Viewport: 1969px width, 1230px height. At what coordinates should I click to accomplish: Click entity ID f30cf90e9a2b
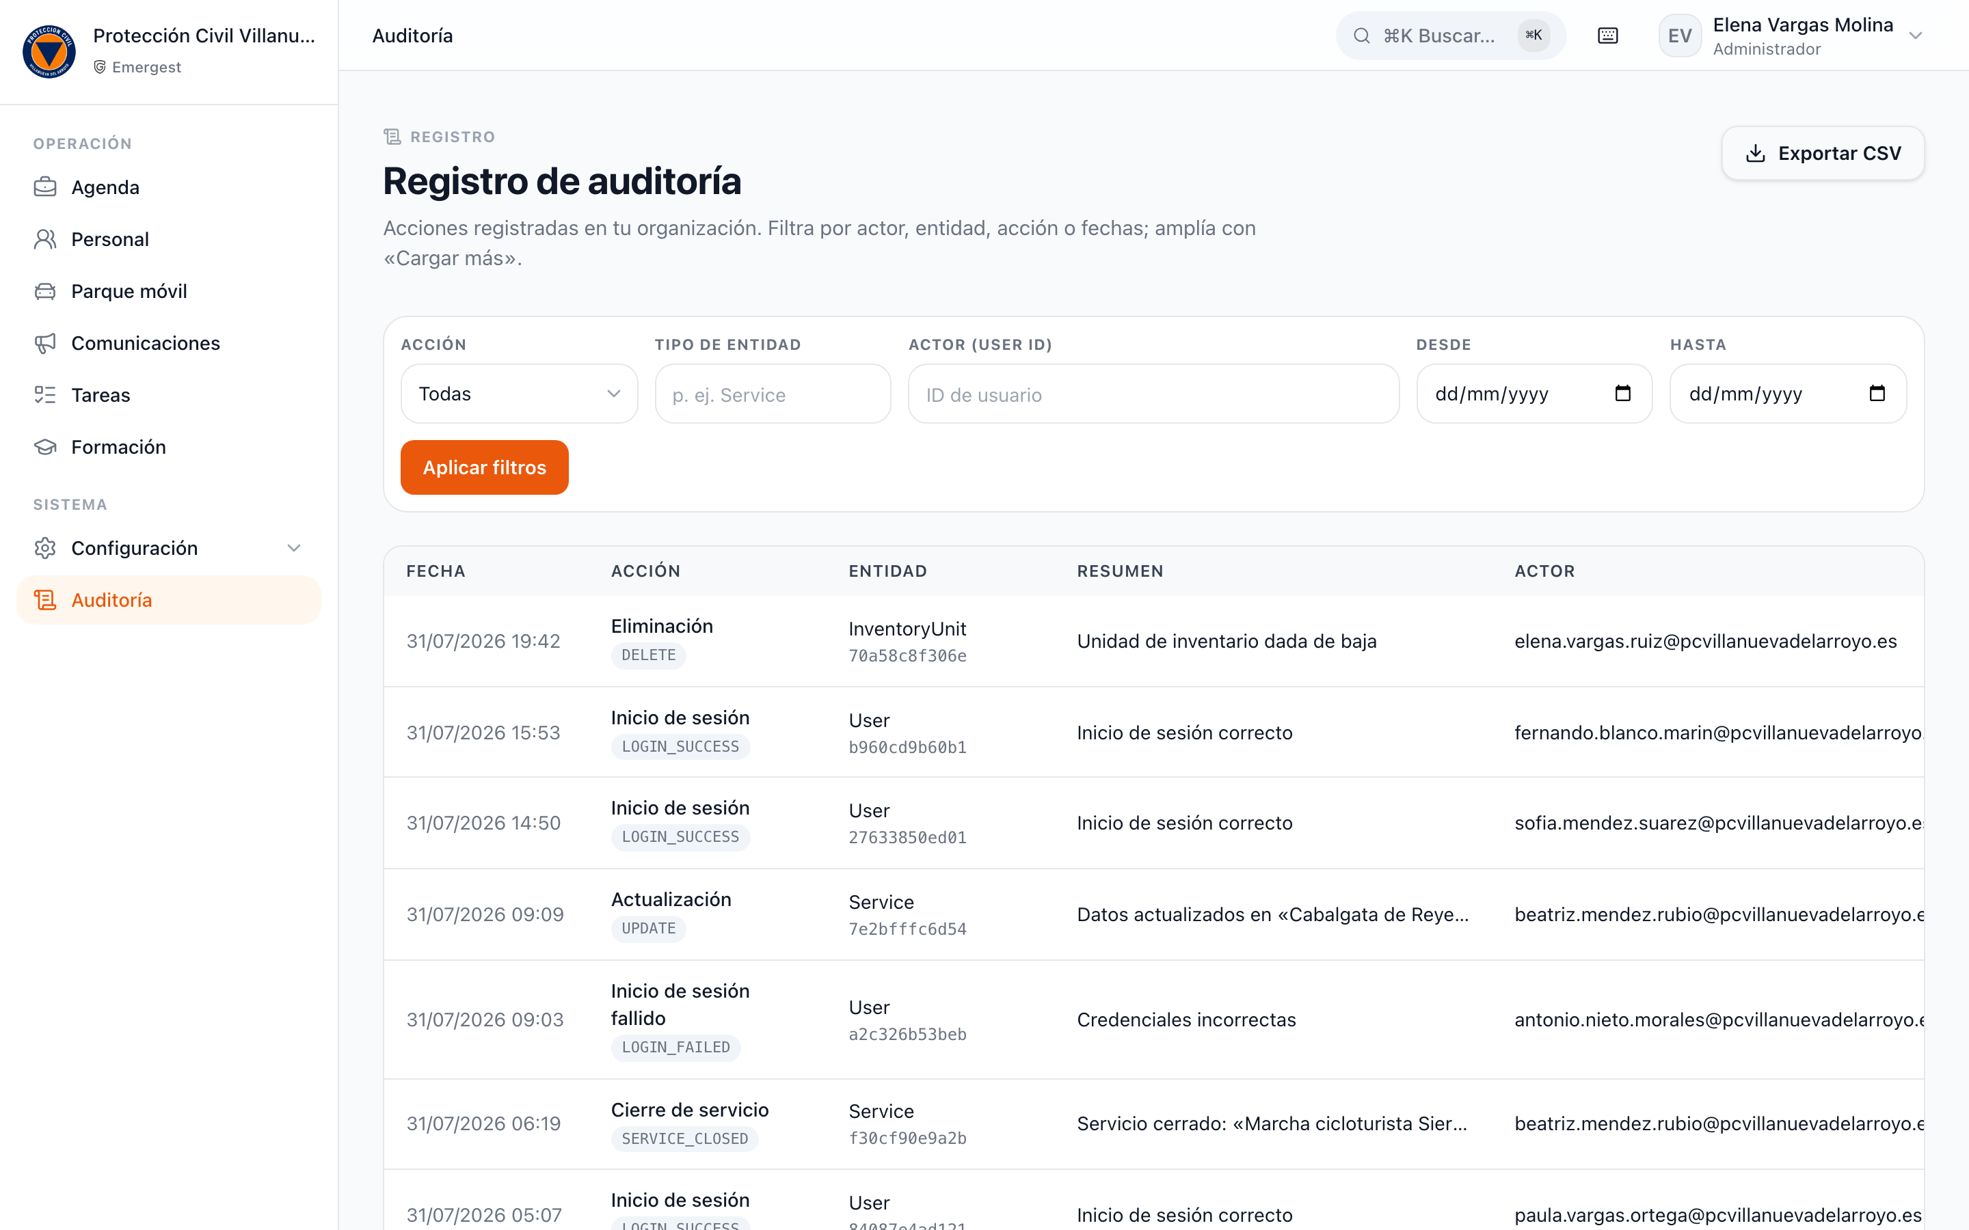tap(907, 1138)
